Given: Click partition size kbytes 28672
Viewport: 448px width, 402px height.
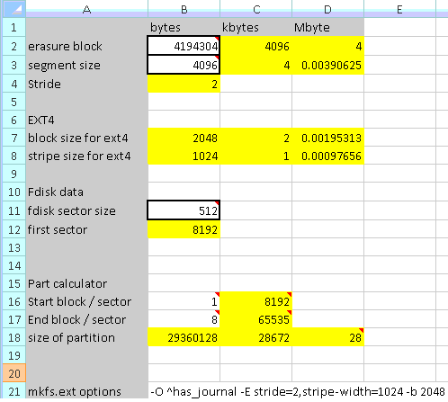Looking at the screenshot, I should [x=255, y=337].
